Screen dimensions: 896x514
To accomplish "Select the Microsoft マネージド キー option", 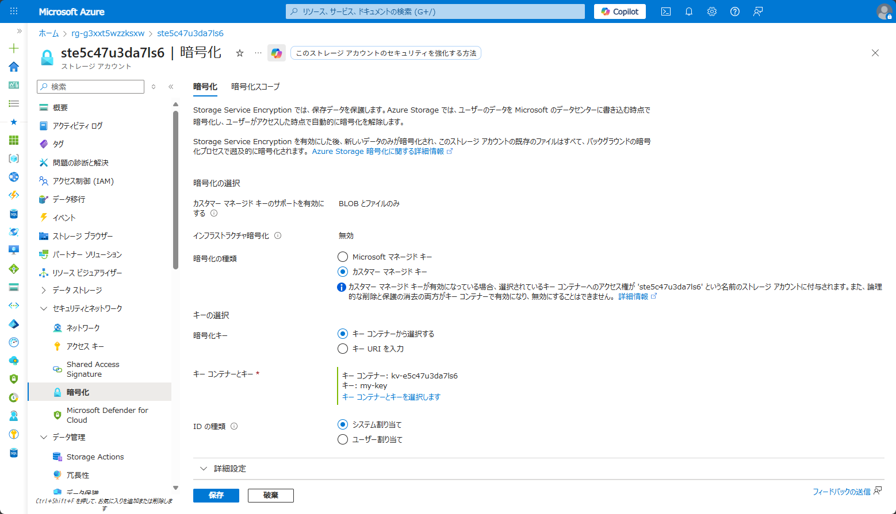I will coord(343,257).
